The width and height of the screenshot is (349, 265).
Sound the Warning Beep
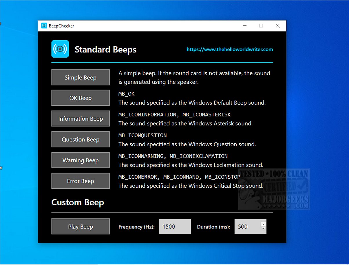click(x=80, y=160)
